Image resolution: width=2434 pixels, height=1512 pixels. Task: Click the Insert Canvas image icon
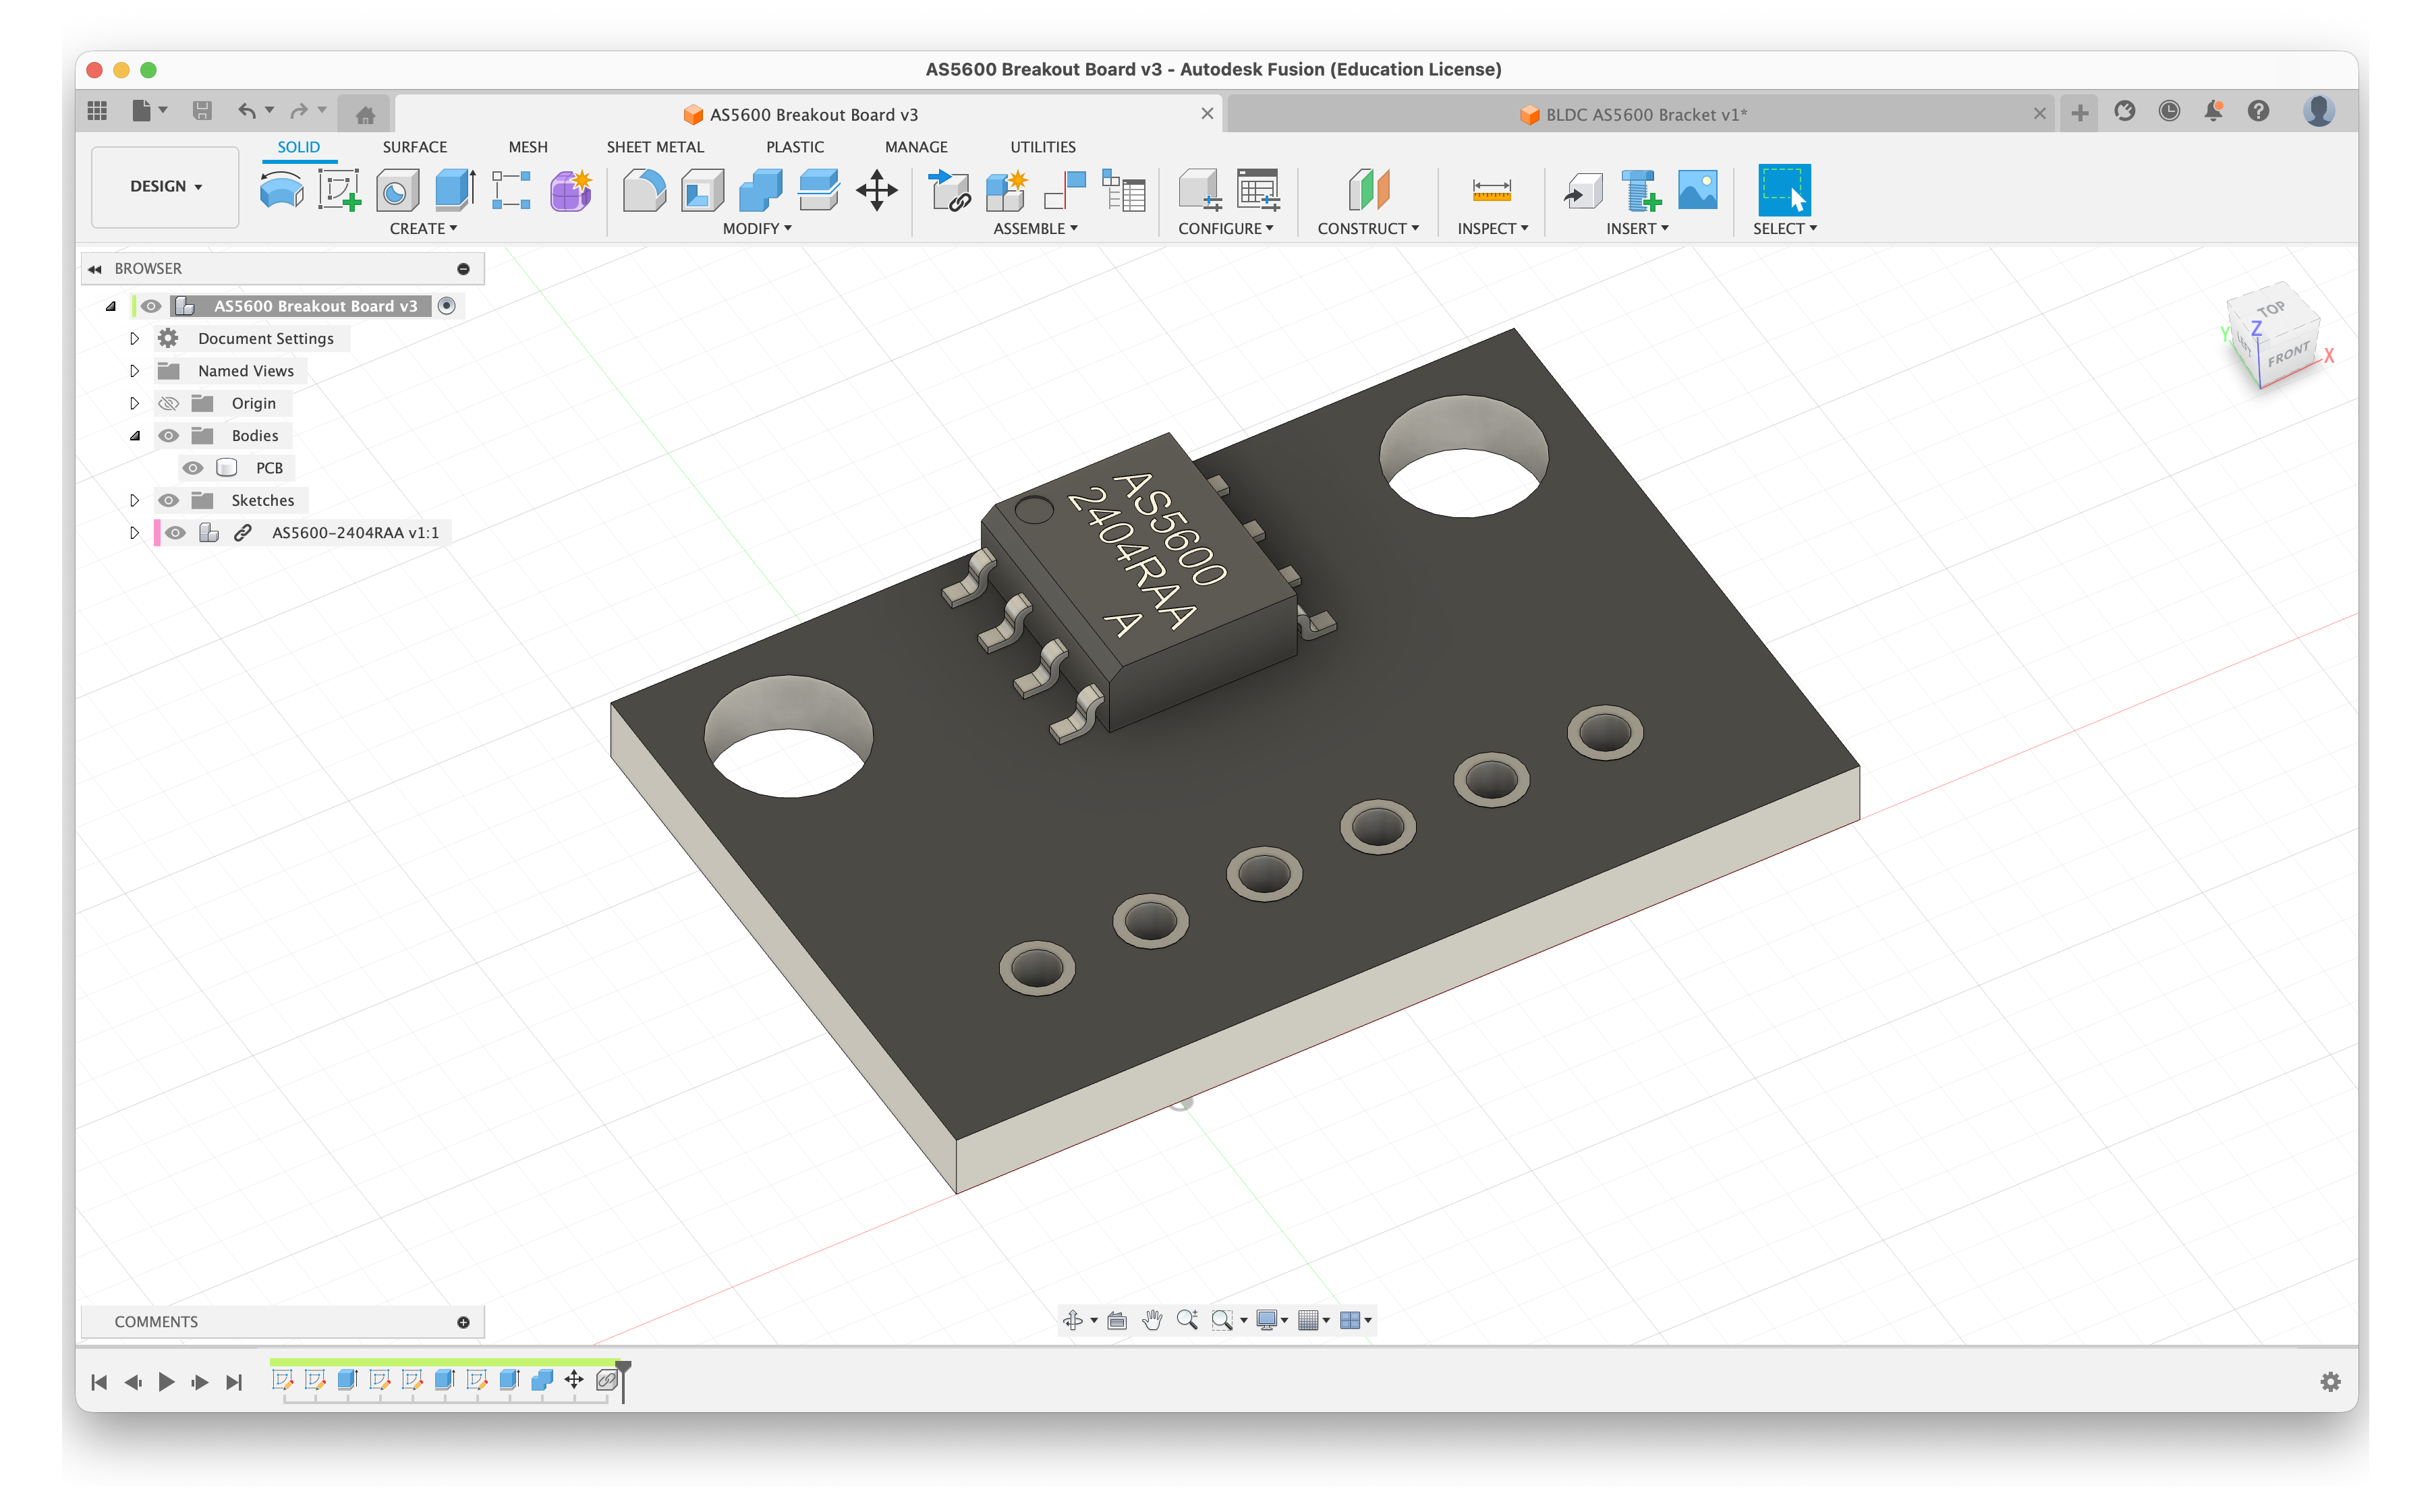coord(1697,189)
